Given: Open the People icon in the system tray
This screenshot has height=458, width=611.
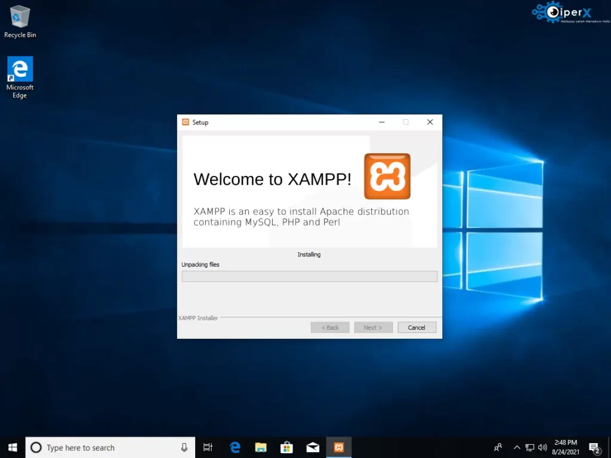Looking at the screenshot, I should [498, 447].
